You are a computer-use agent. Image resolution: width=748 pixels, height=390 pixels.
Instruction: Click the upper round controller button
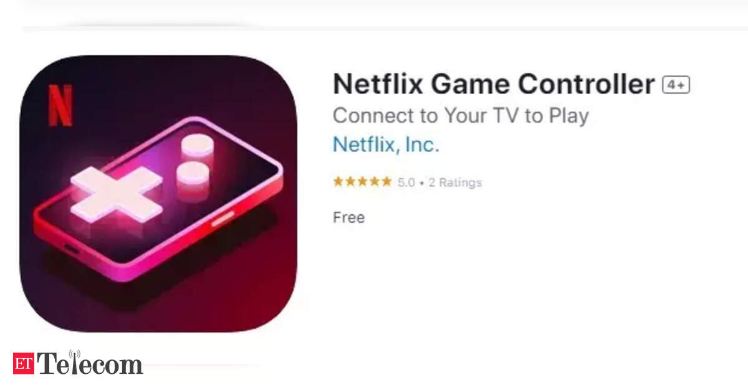click(197, 146)
